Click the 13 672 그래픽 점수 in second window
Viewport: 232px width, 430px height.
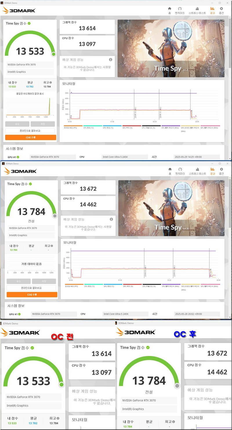[88, 189]
